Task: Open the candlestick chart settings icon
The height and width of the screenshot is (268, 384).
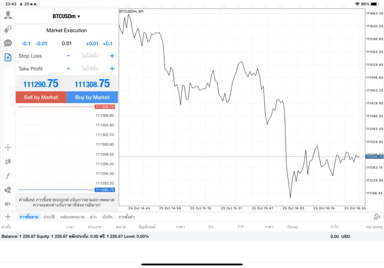Action: pos(8,161)
